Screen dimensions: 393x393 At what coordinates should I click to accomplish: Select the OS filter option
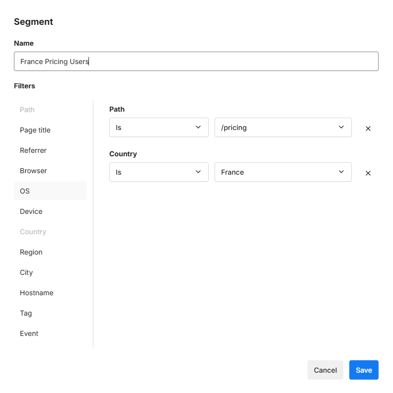coord(25,191)
